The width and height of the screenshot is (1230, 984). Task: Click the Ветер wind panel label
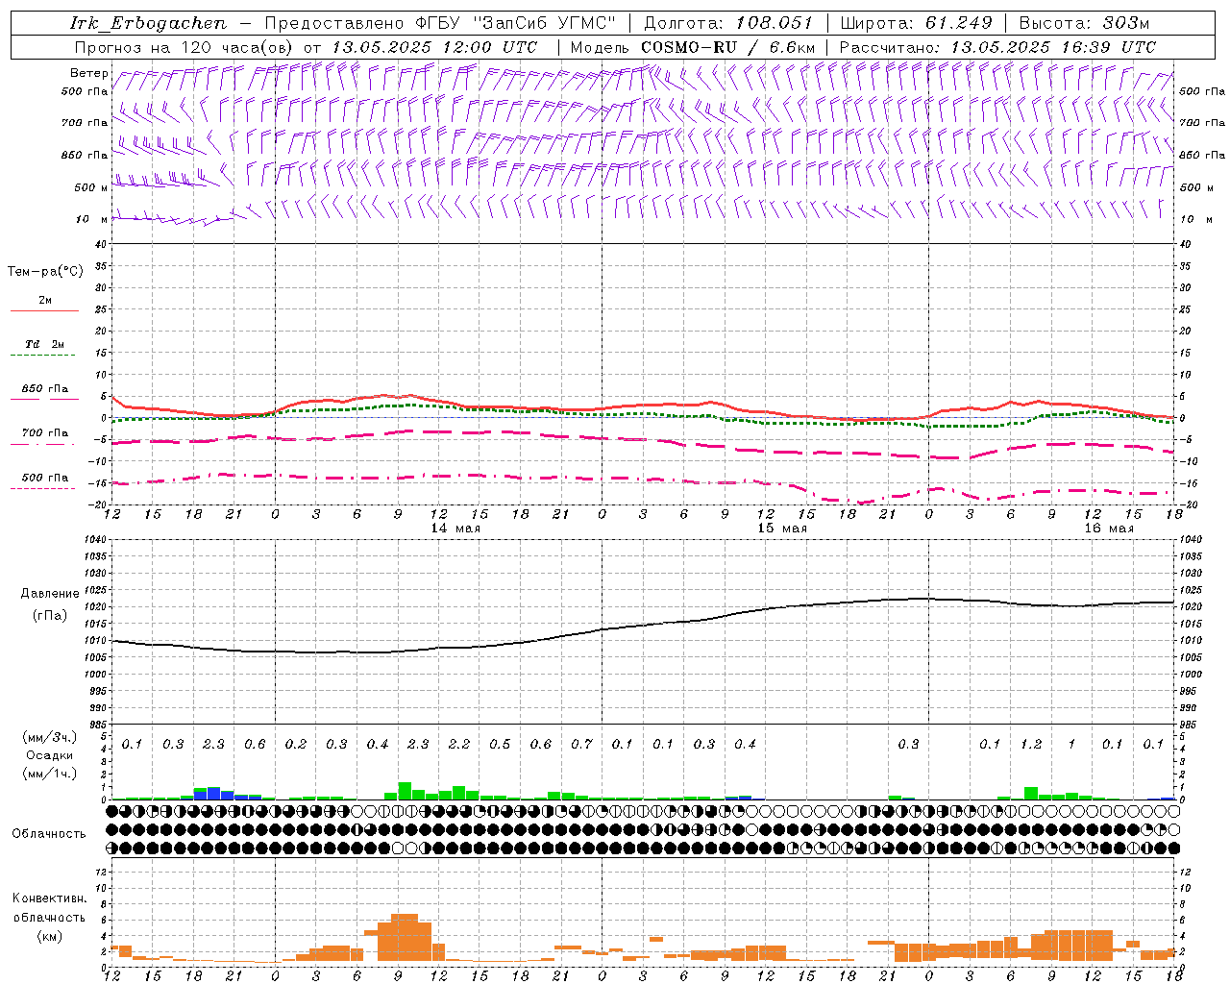[x=88, y=73]
